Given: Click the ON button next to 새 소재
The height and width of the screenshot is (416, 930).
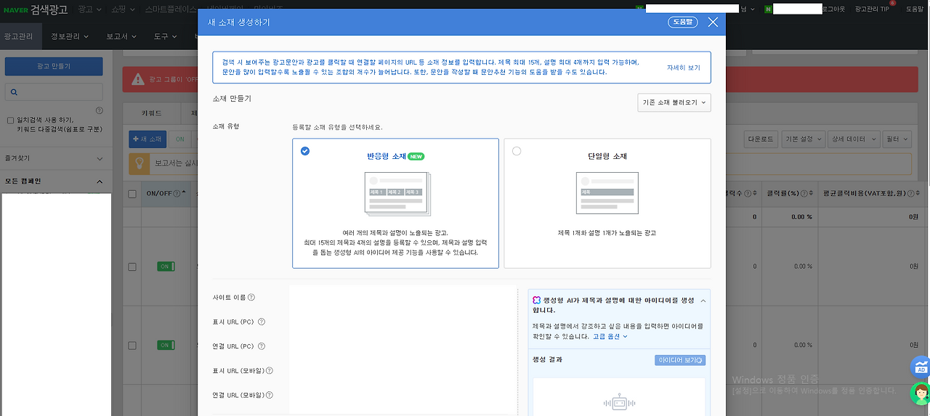Looking at the screenshot, I should coord(181,139).
